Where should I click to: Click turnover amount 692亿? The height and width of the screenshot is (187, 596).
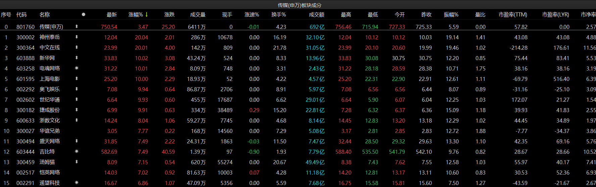click(317, 27)
